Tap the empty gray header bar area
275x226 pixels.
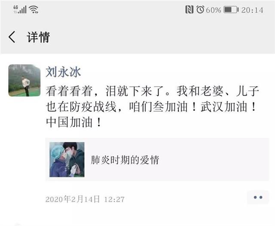coord(158,37)
